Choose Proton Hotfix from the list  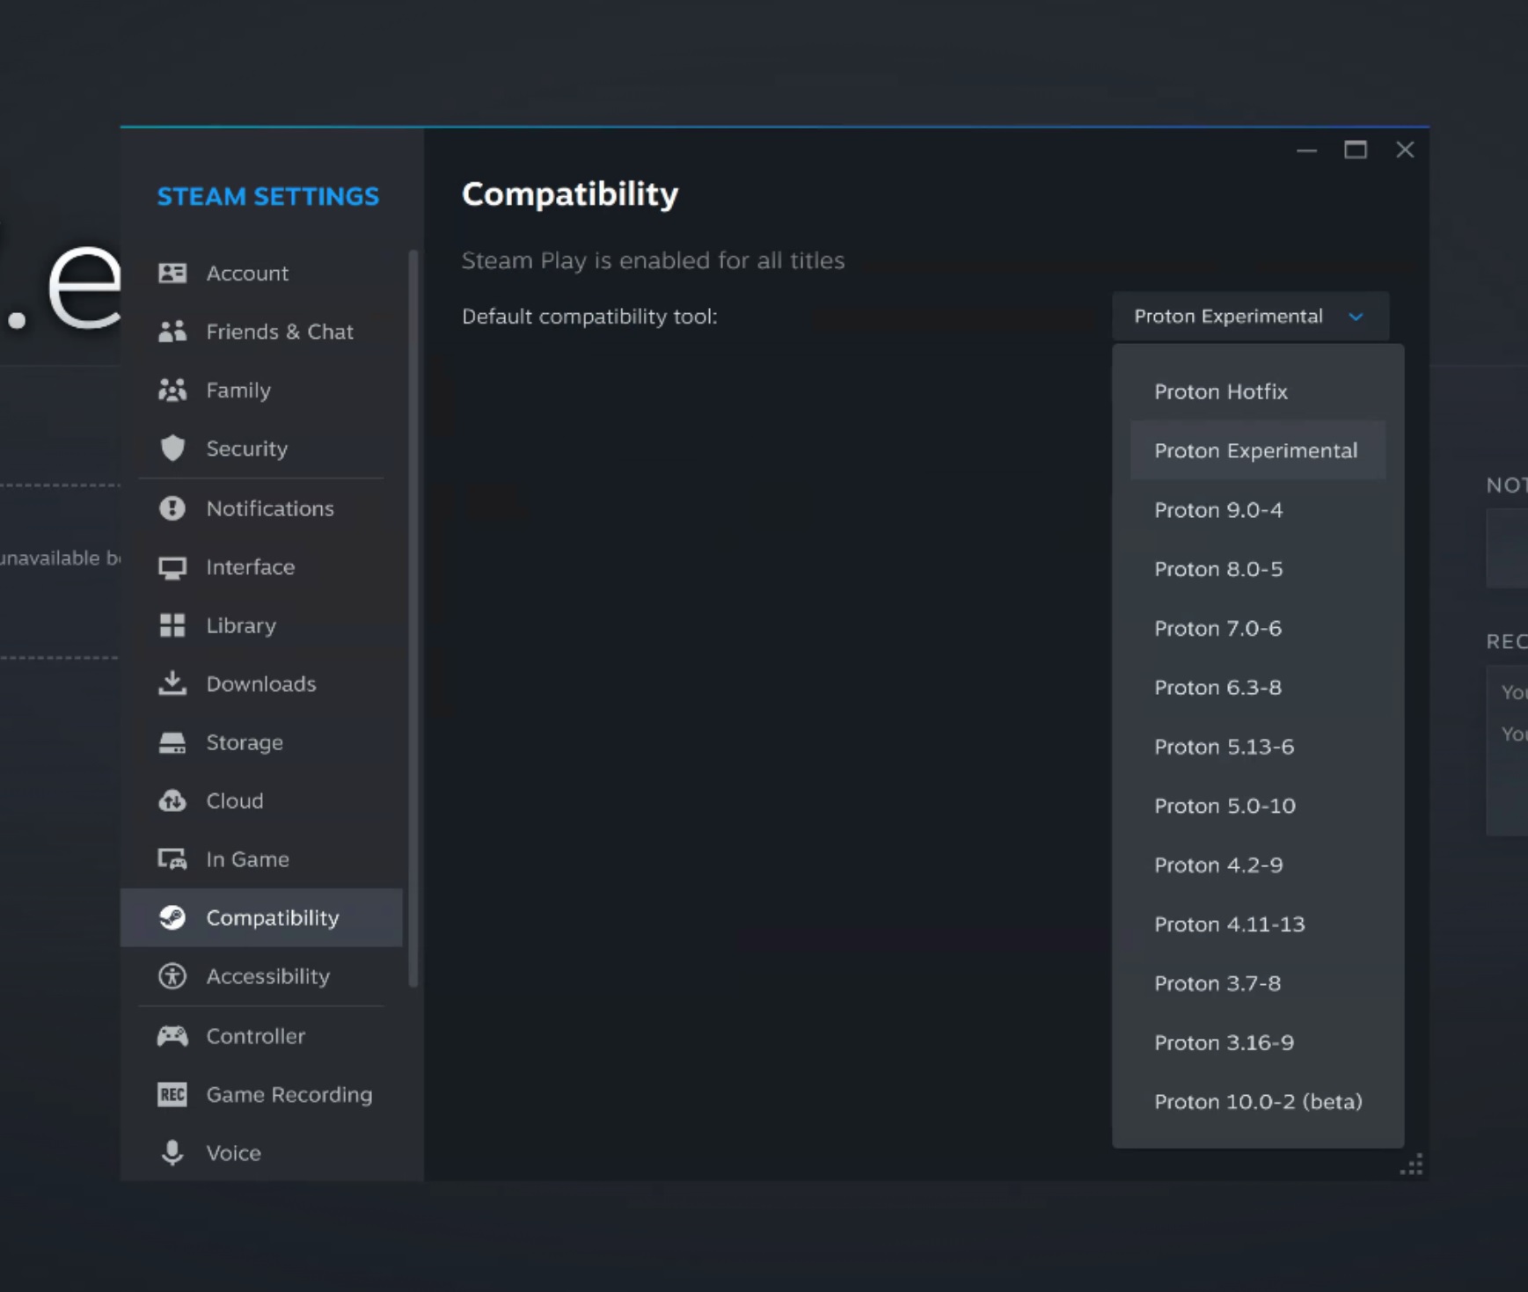[x=1258, y=391]
